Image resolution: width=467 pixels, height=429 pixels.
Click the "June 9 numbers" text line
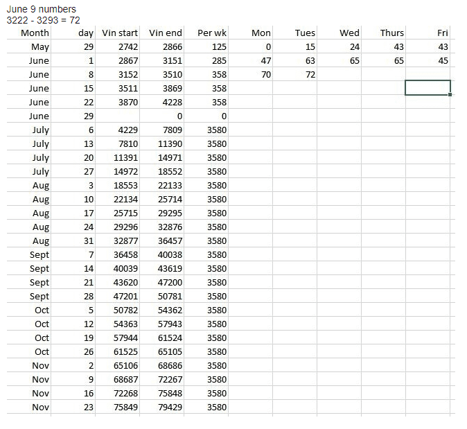42,9
